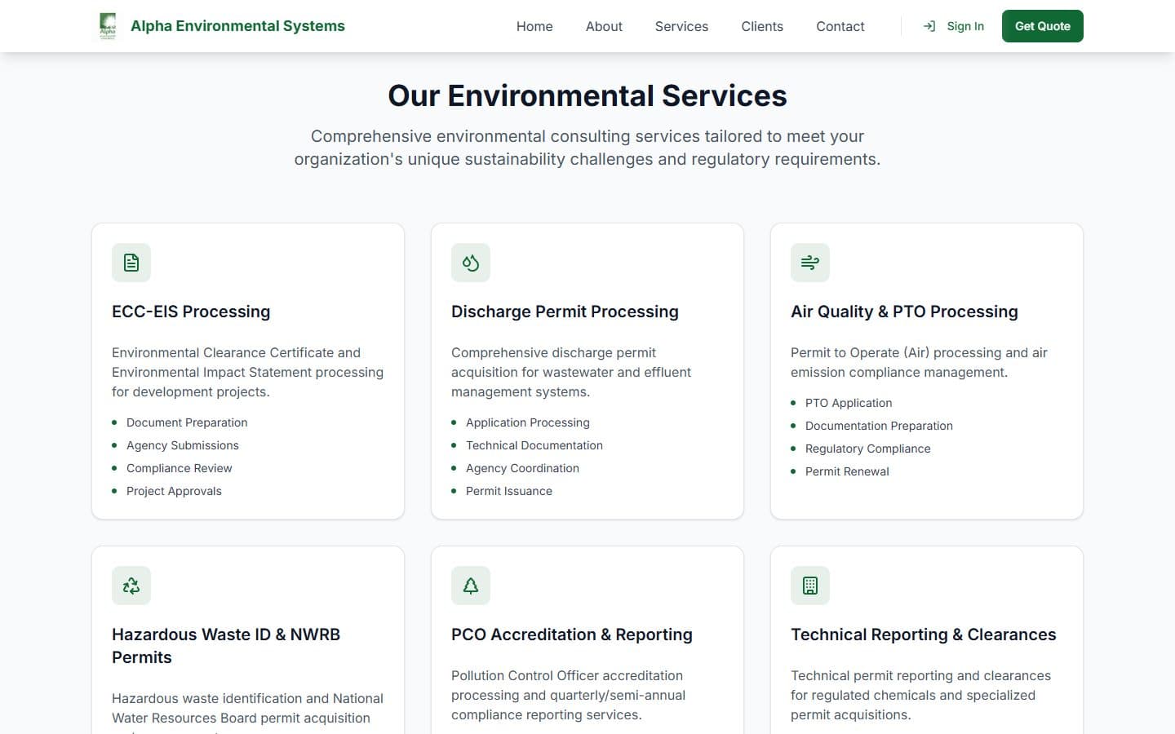Click the ECC-EIS card description paragraph

[248, 372]
